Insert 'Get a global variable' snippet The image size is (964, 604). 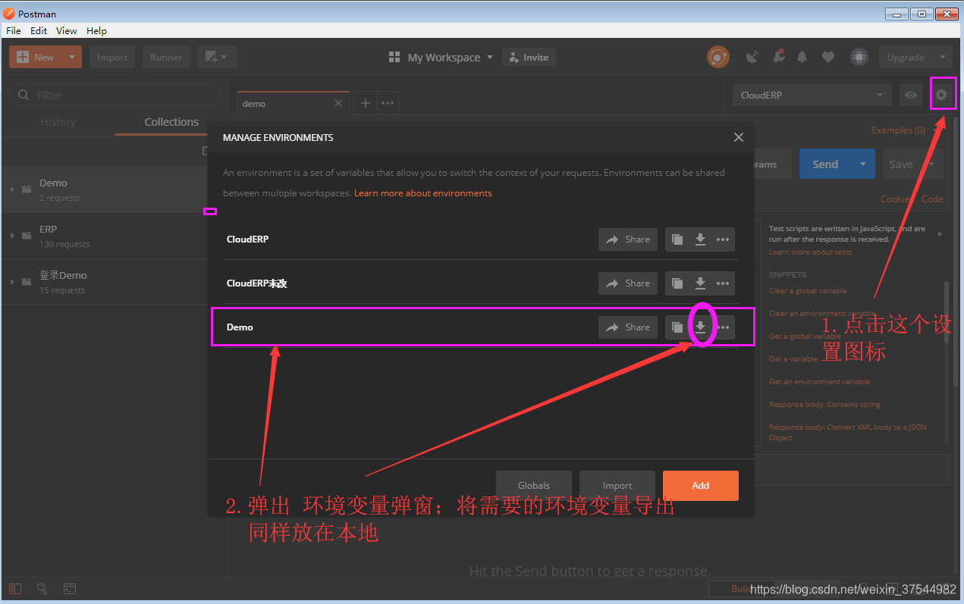805,336
